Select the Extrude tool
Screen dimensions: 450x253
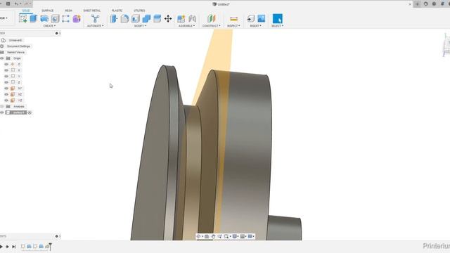34,19
